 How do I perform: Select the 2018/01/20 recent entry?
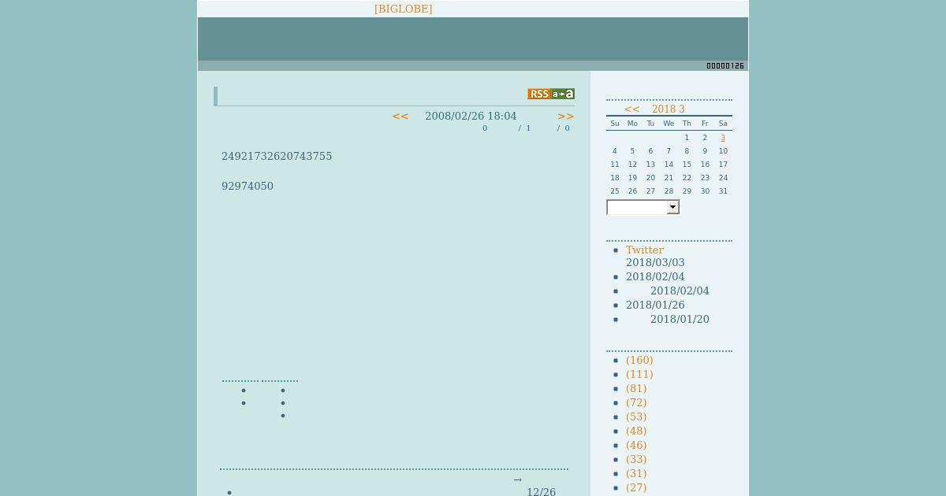coord(680,319)
